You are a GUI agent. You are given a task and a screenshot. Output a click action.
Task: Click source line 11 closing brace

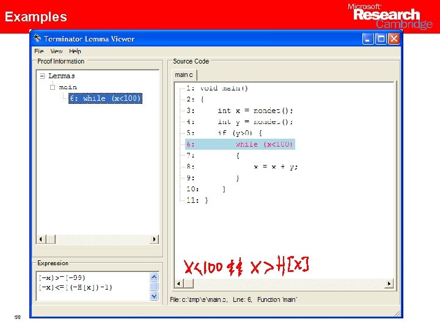tap(197, 200)
